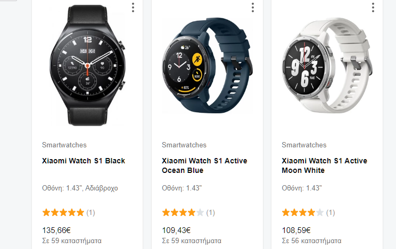Click review count (1) for Watch S1 Black
Screen dimensions: 396x249
[x=90, y=213]
